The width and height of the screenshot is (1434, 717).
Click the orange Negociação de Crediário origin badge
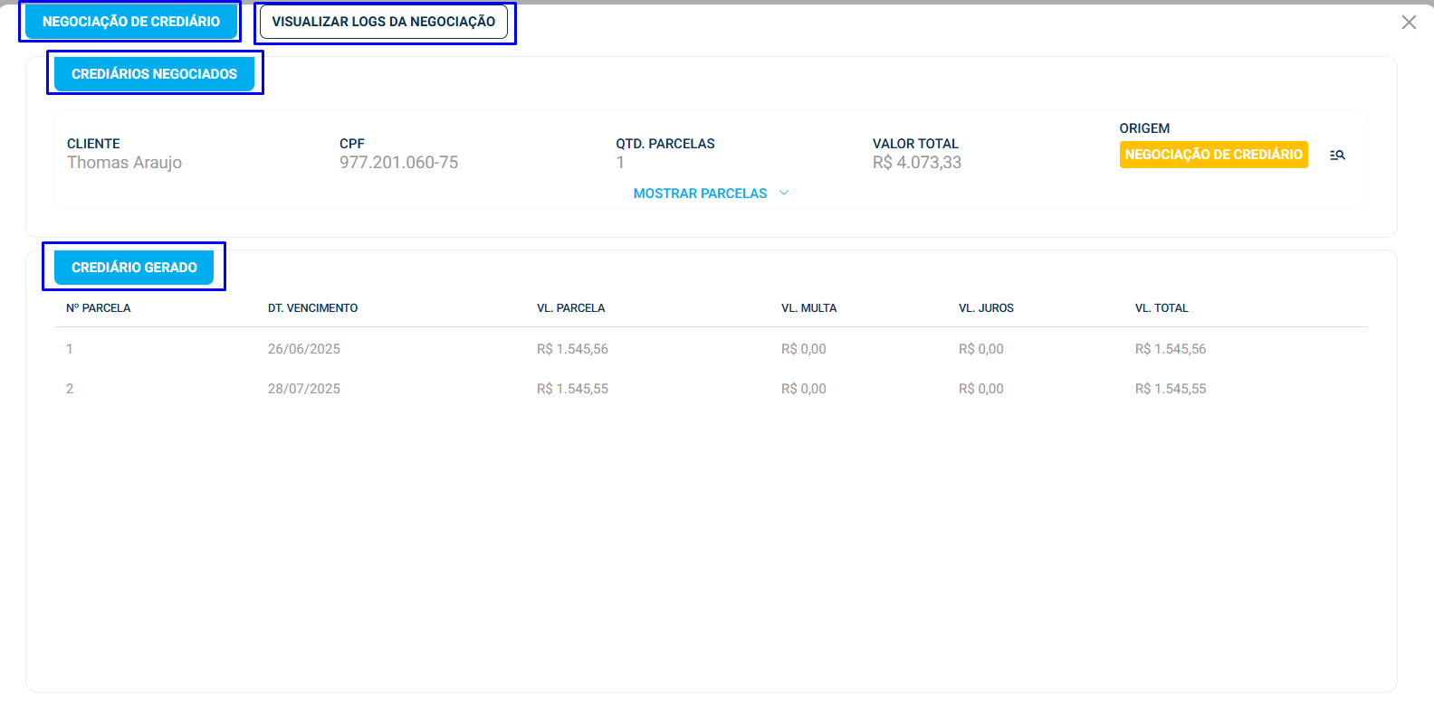coord(1213,155)
